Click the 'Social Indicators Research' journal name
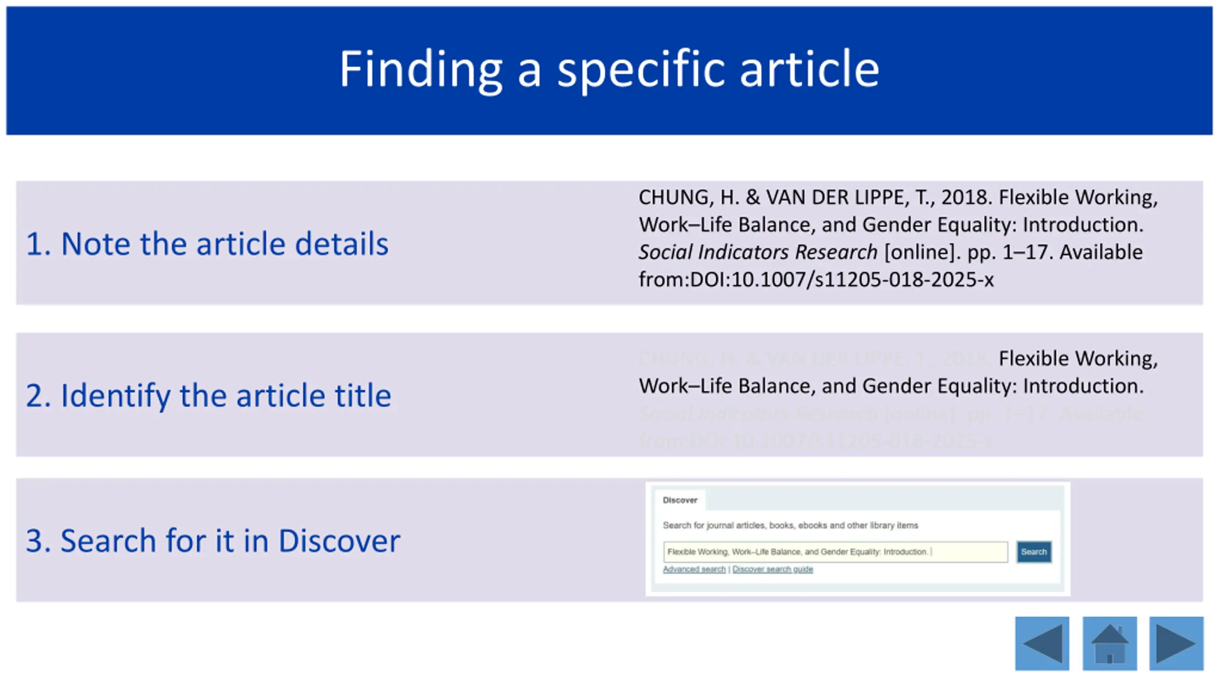The image size is (1222, 687). tap(758, 252)
